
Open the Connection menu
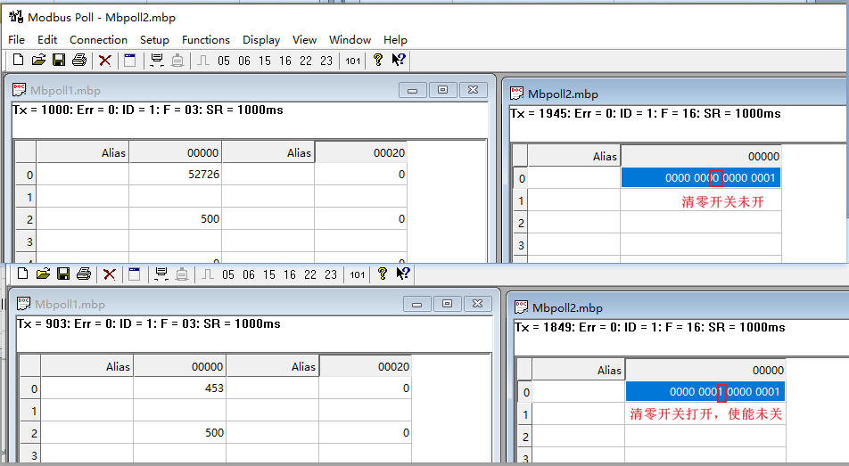coord(98,39)
